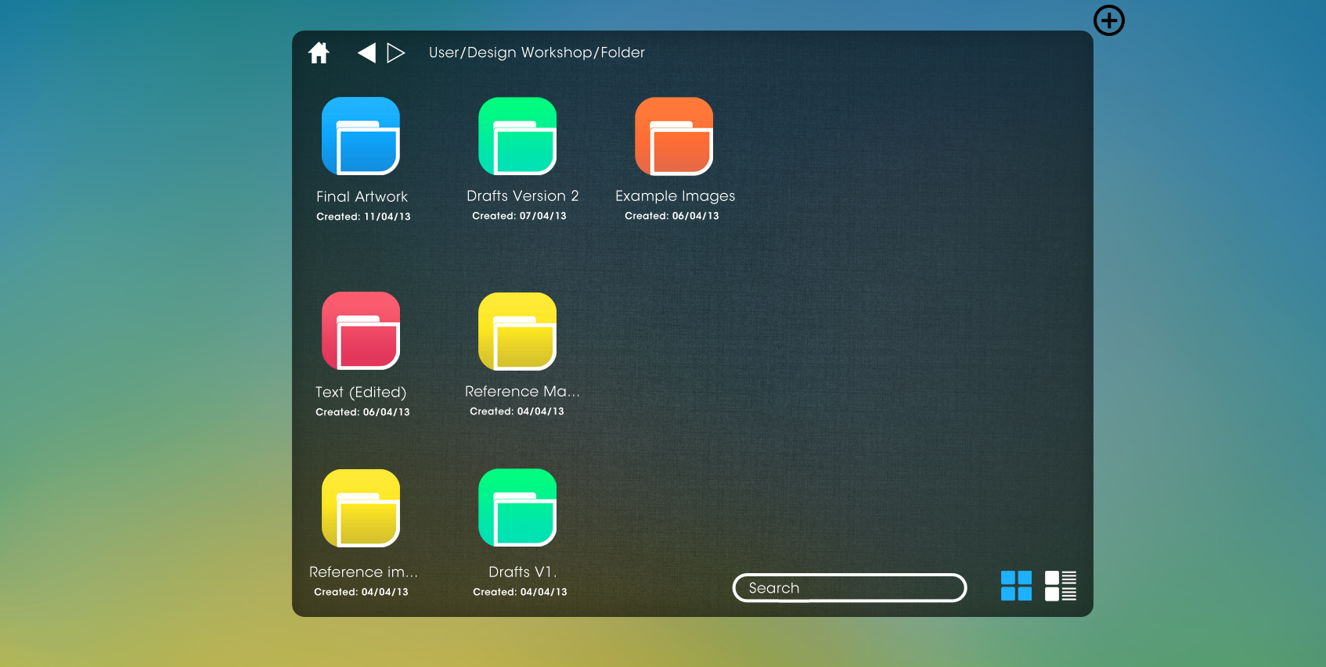Open the red Text (Edited) folder
This screenshot has height=667, width=1326.
pyautogui.click(x=361, y=331)
